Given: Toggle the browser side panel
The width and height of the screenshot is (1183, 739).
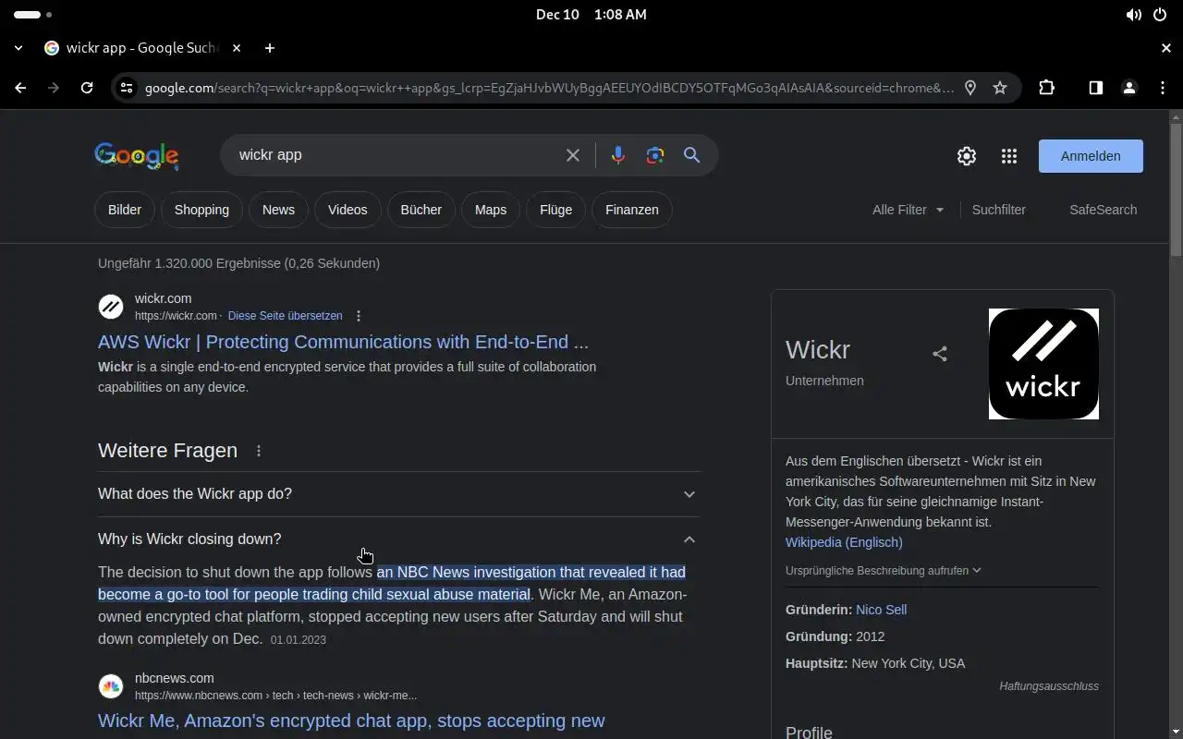Looking at the screenshot, I should [1096, 88].
